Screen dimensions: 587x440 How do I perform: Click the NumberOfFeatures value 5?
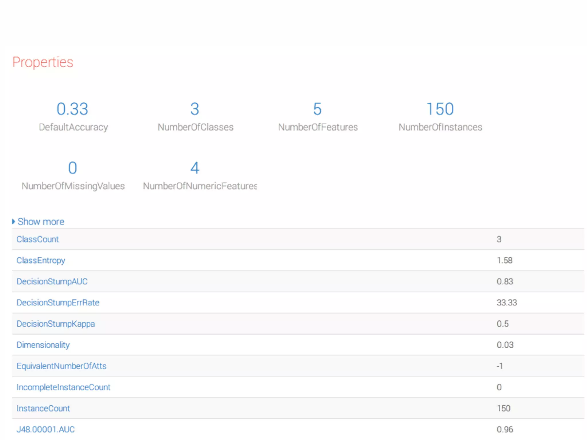tap(317, 109)
